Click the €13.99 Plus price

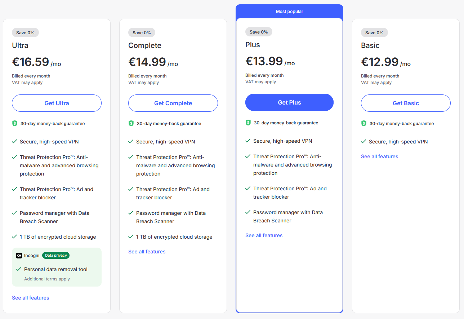pyautogui.click(x=264, y=61)
